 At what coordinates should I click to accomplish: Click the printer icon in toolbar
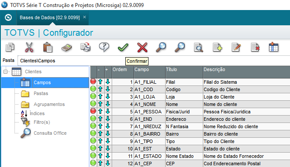coord(85,47)
